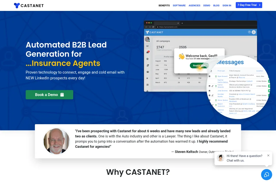Image resolution: width=276 pixels, height=184 pixels.
Task: Open the live chat bubble
Action: pyautogui.click(x=267, y=175)
